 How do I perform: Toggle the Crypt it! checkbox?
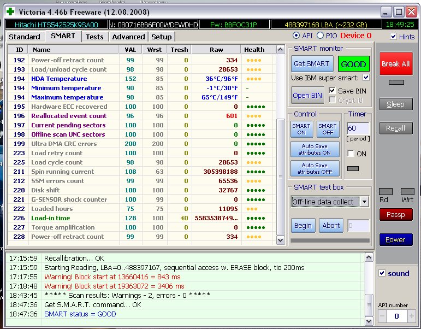click(x=332, y=100)
